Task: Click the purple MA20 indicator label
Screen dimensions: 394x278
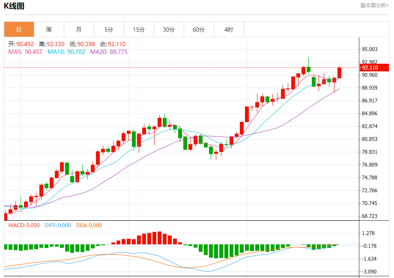Action: pyautogui.click(x=108, y=52)
